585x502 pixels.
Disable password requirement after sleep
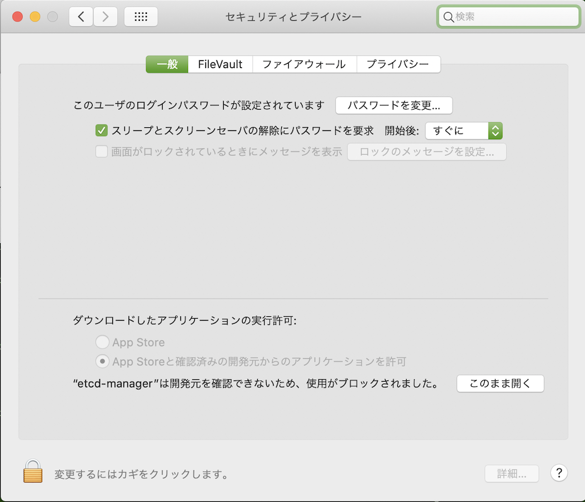102,130
